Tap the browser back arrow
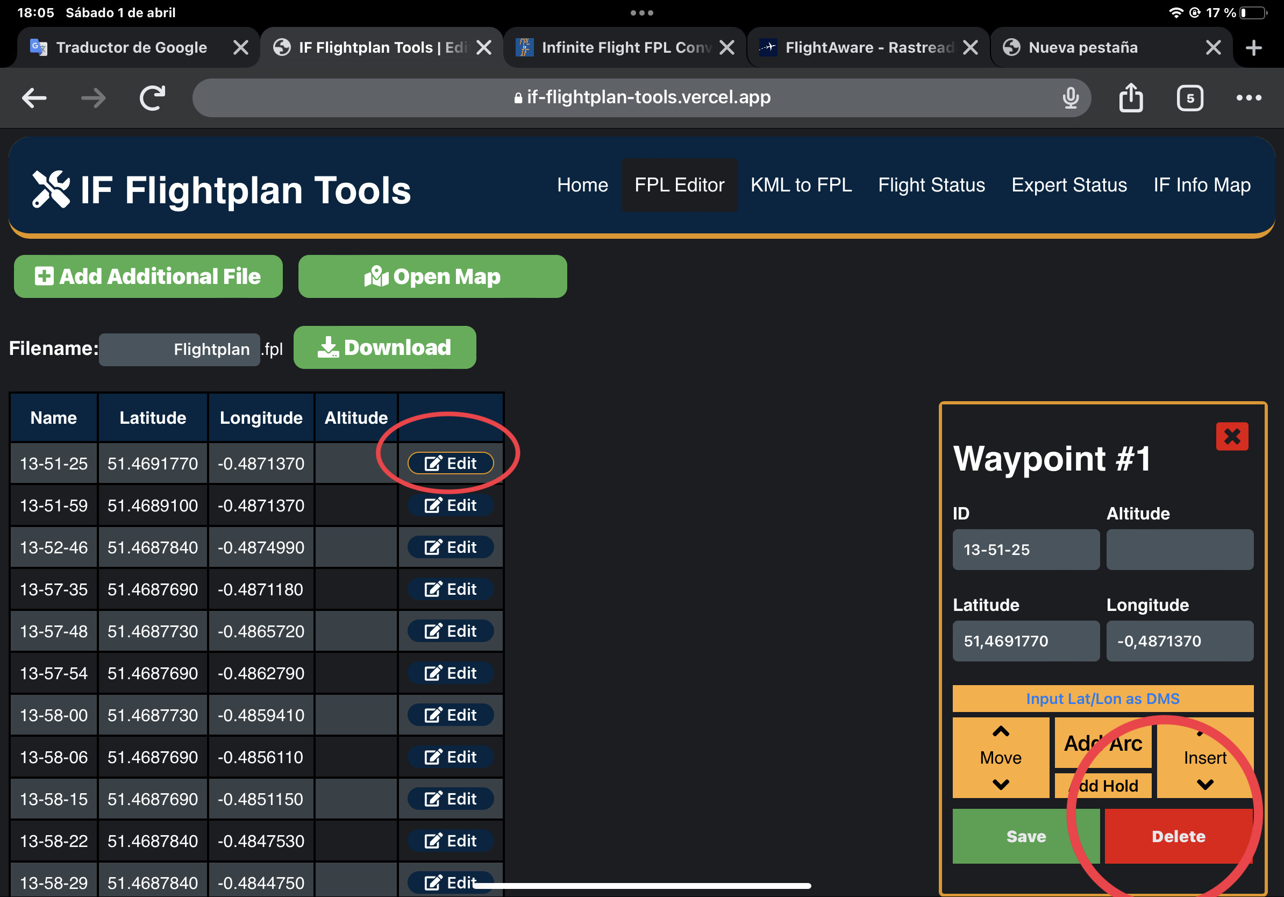This screenshot has height=897, width=1284. pos(34,98)
